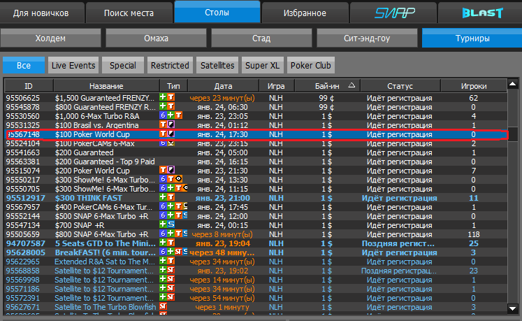Click the Бай-ин ascending sort arrow
The image size is (522, 321).
(x=351, y=85)
